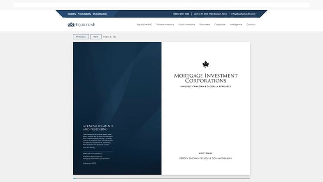Go to the Next page
This screenshot has width=323, height=182.
(95, 37)
